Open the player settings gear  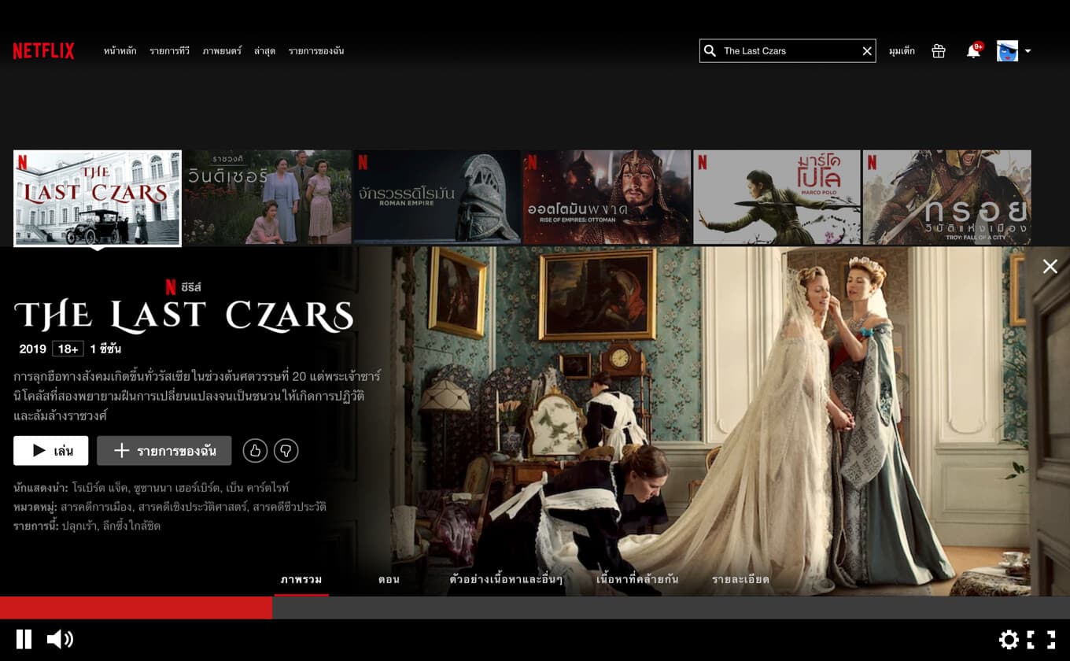[1009, 640]
